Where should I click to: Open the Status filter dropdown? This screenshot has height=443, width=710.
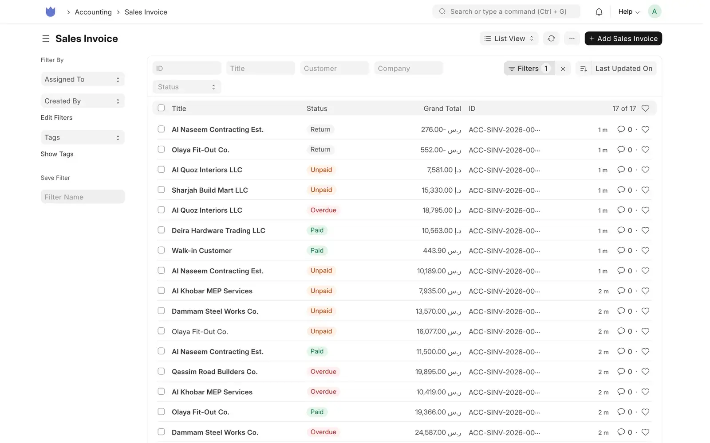tap(187, 87)
